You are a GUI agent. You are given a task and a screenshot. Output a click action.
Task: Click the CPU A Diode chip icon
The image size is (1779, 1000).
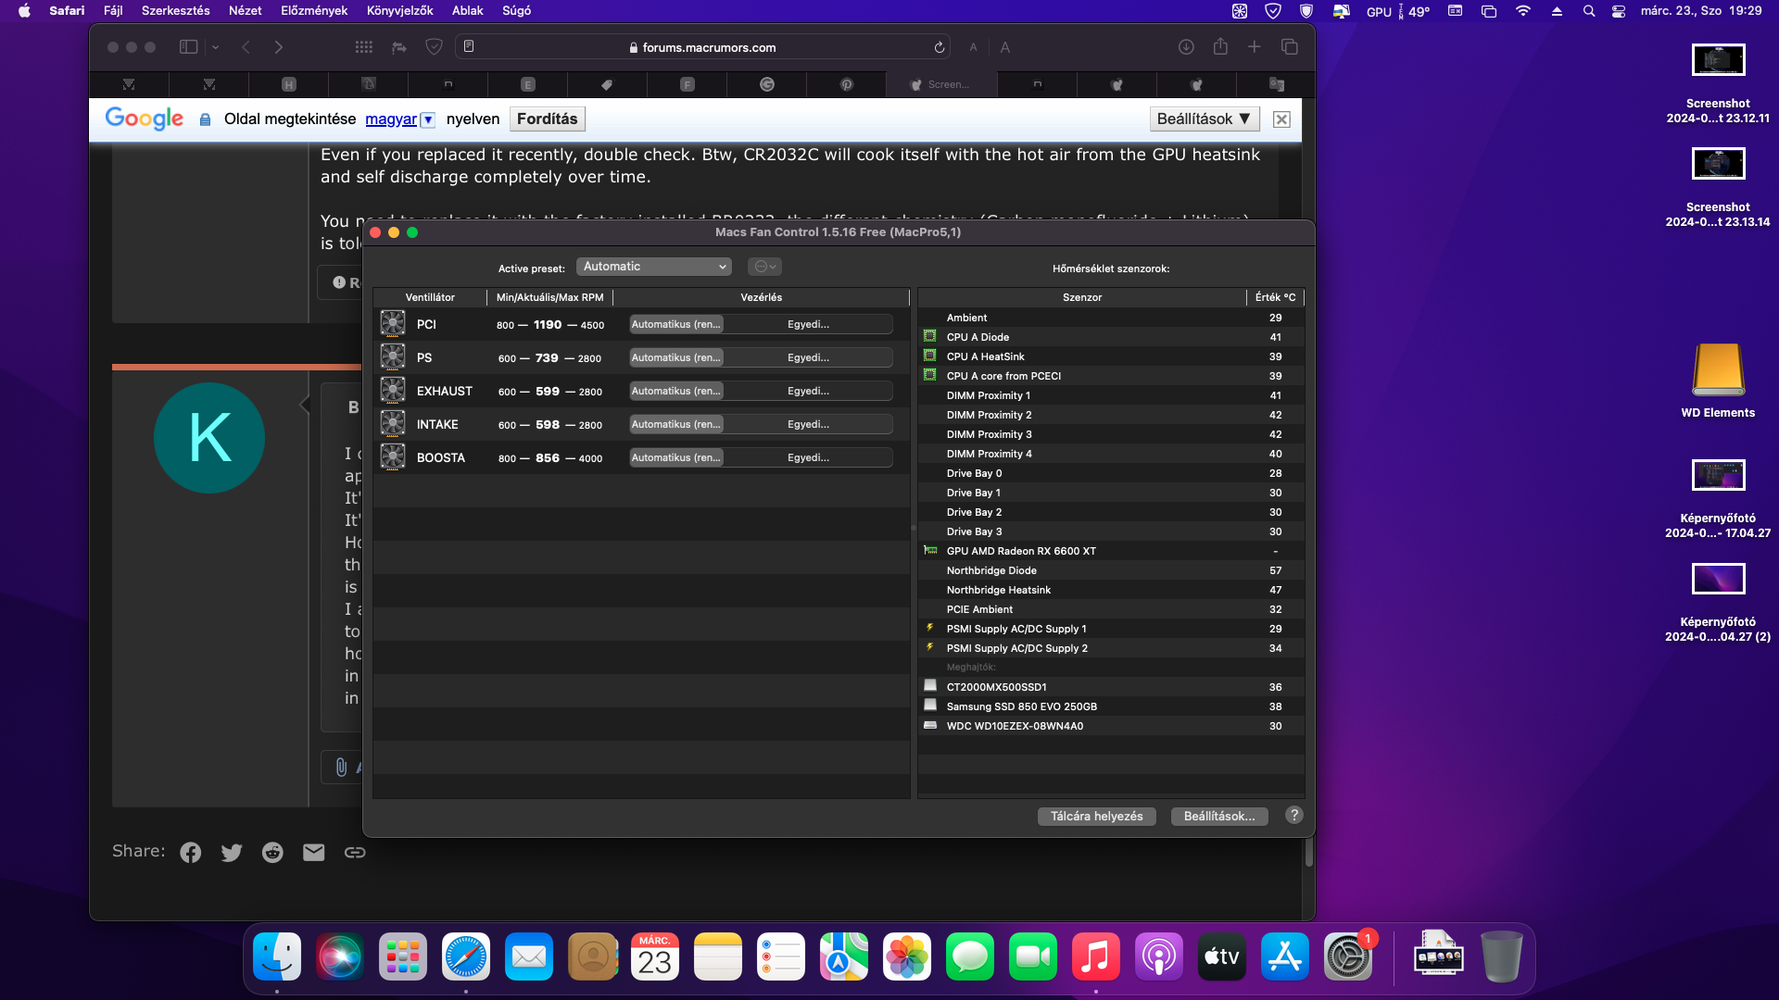(x=930, y=336)
